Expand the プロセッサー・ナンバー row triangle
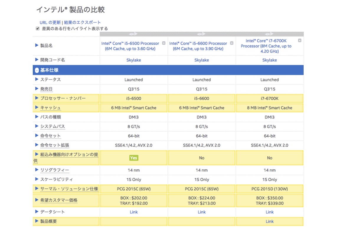The height and width of the screenshot is (229, 337). coord(37,98)
